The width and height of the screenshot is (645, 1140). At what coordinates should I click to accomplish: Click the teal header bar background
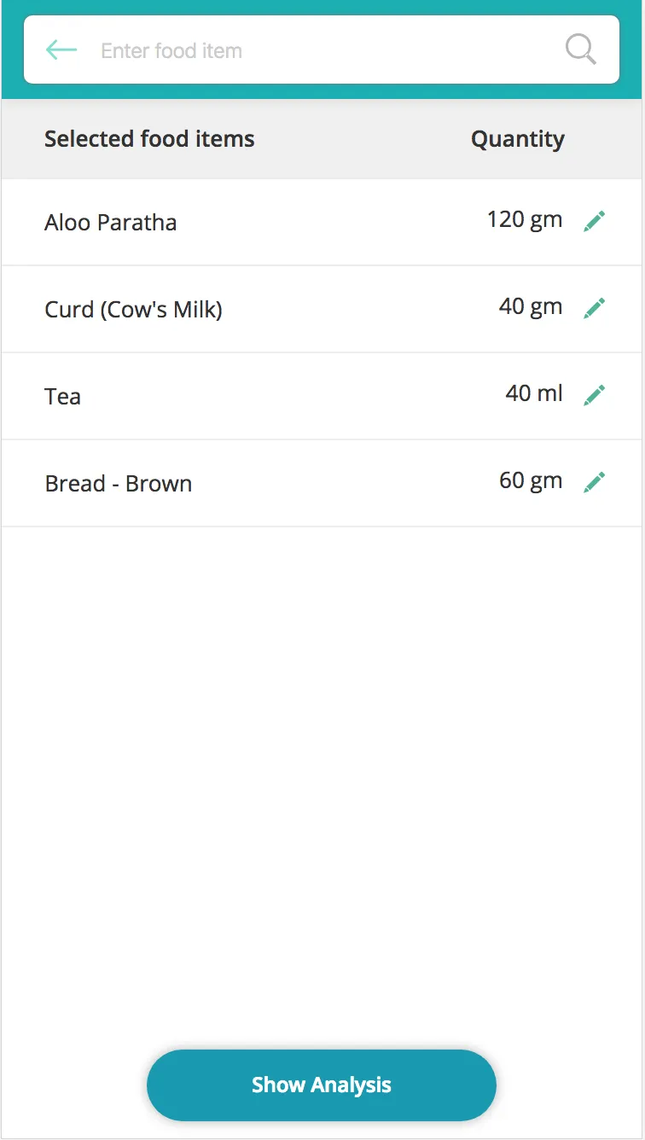pos(322,8)
